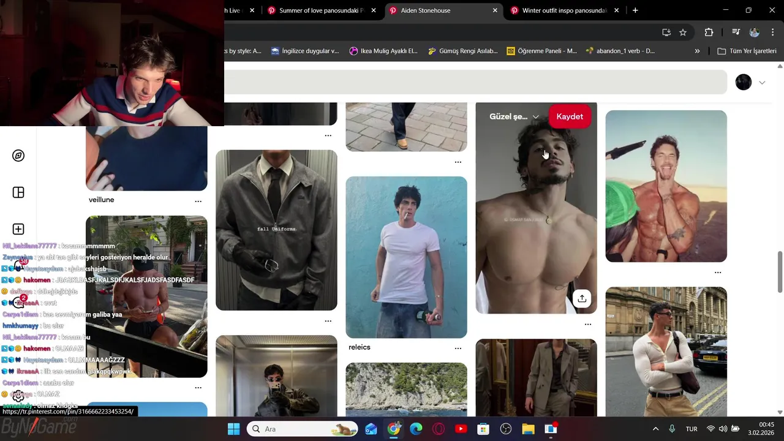Screen dimensions: 784x441
Task: Click the microphone icon in system tray
Action: (x=672, y=429)
